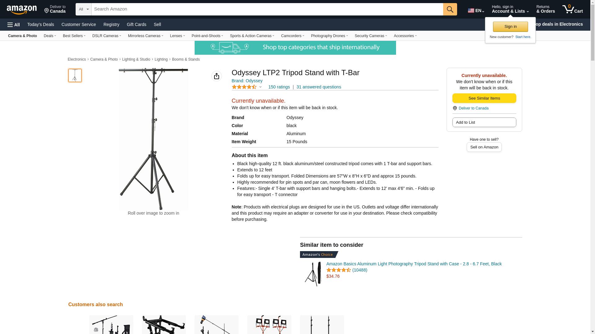595x334 pixels.
Task: Click the Amazon logo
Action: pyautogui.click(x=22, y=10)
